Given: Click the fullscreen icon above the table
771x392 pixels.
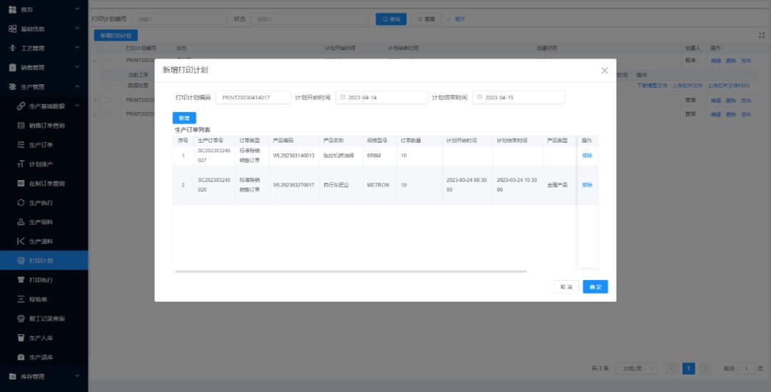Looking at the screenshot, I should [761, 35].
